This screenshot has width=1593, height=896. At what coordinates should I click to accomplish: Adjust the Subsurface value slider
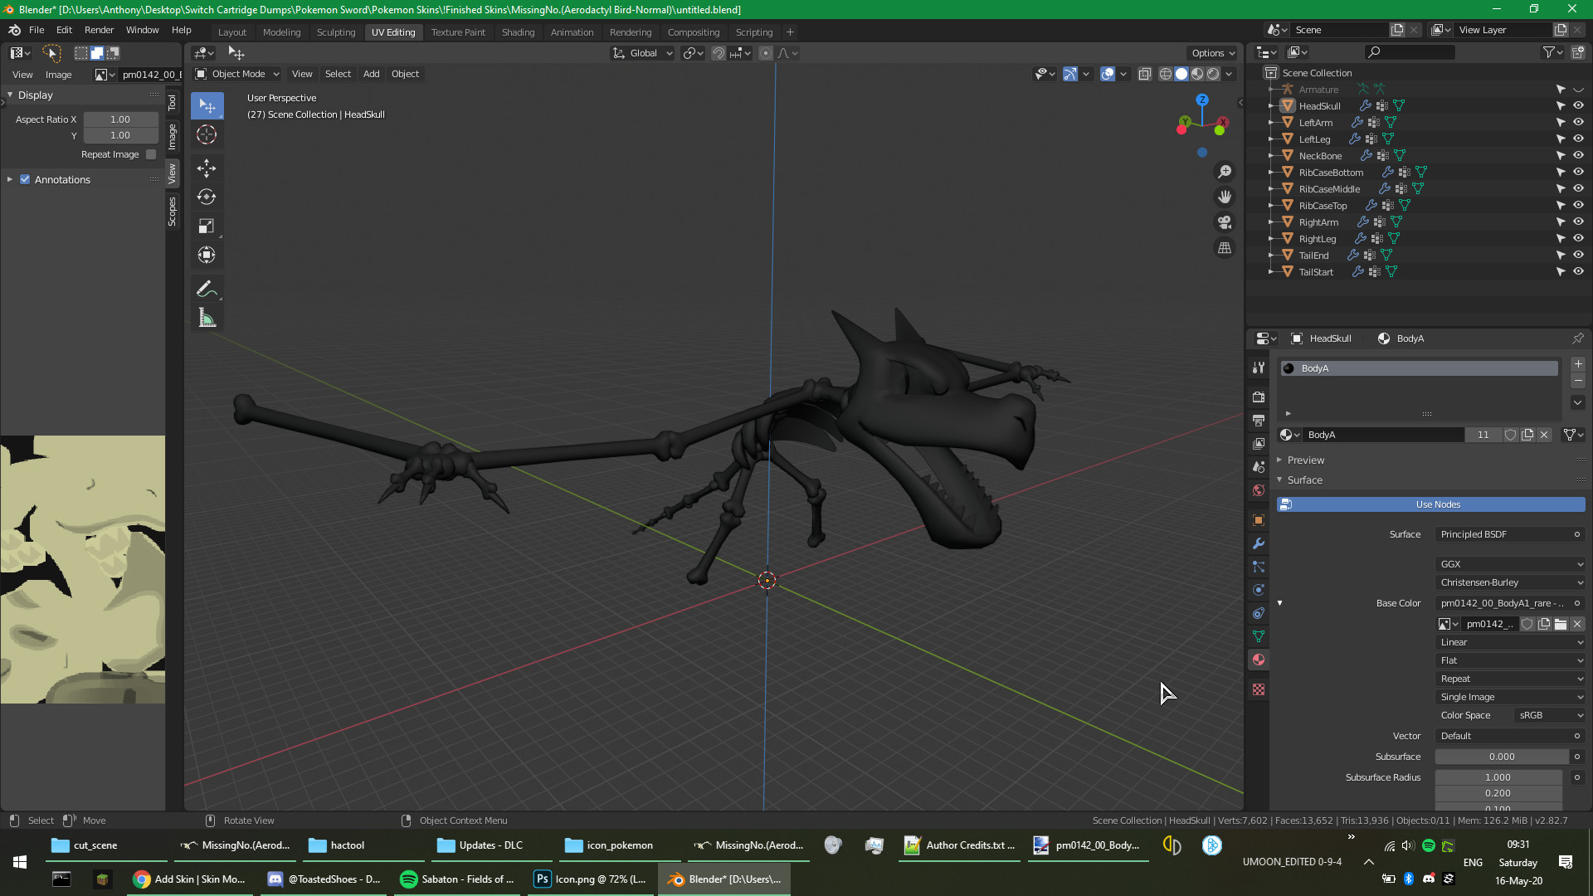click(1501, 757)
